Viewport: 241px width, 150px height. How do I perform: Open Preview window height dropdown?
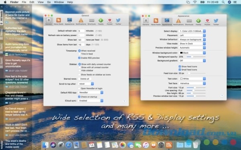[192, 48]
